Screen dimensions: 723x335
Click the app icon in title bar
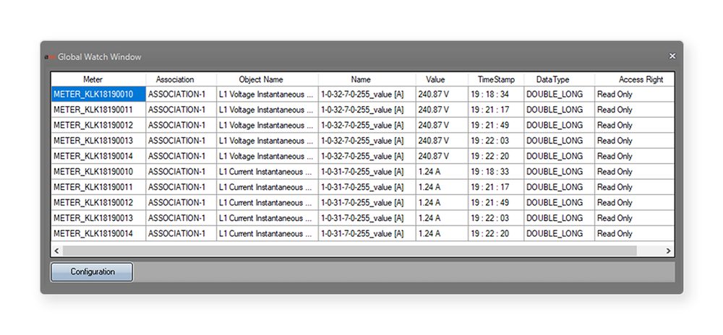click(x=49, y=57)
